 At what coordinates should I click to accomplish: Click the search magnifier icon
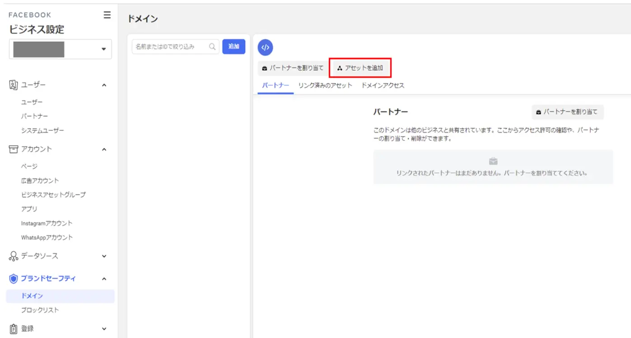click(212, 46)
